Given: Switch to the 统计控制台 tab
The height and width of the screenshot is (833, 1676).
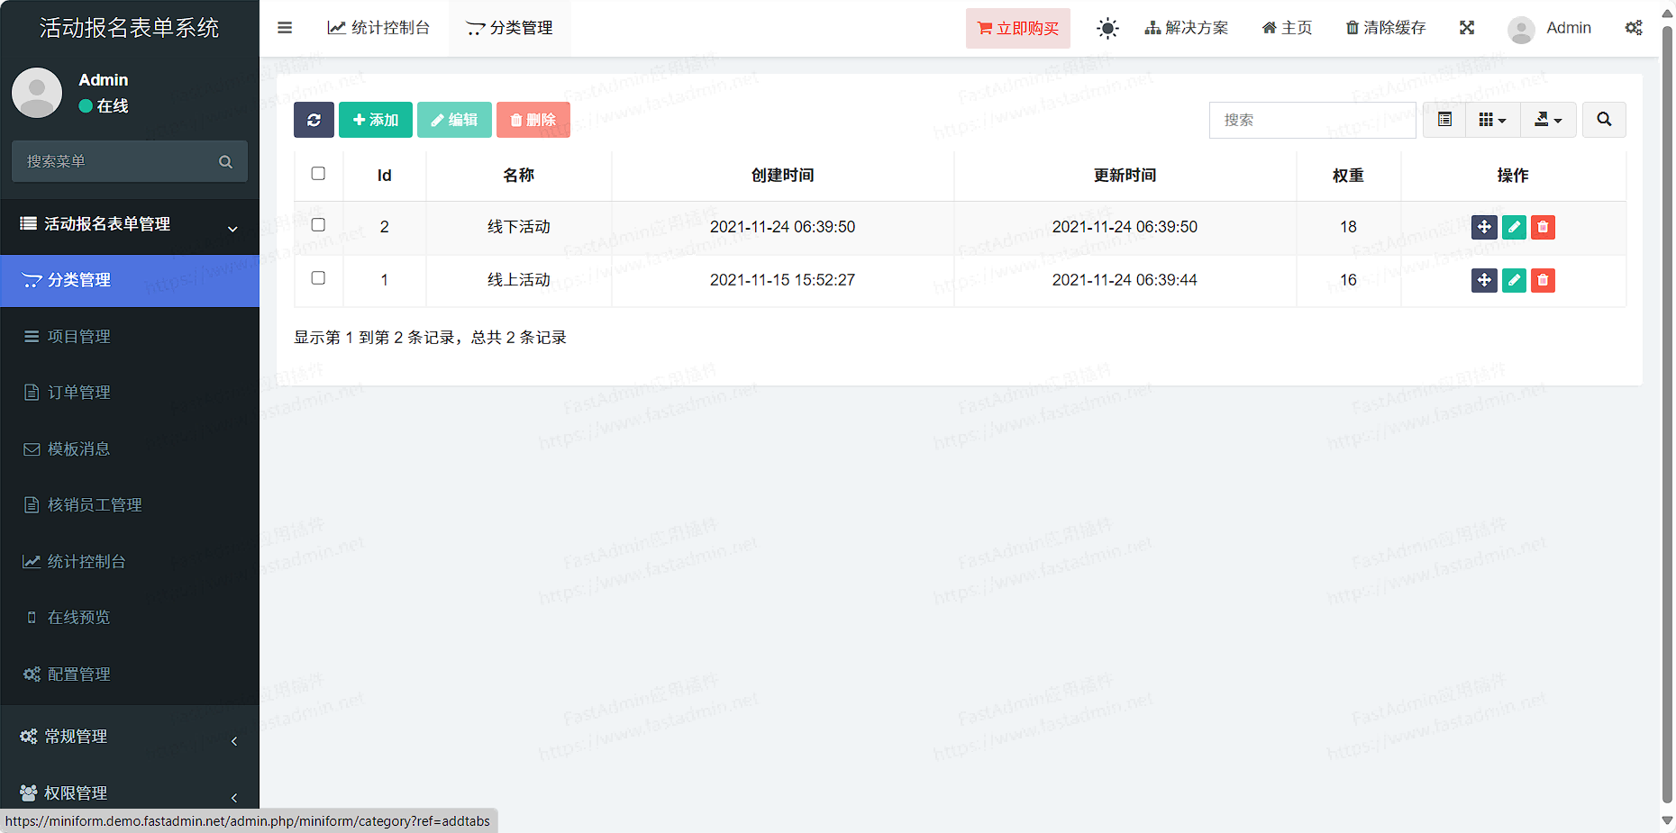Looking at the screenshot, I should [378, 28].
